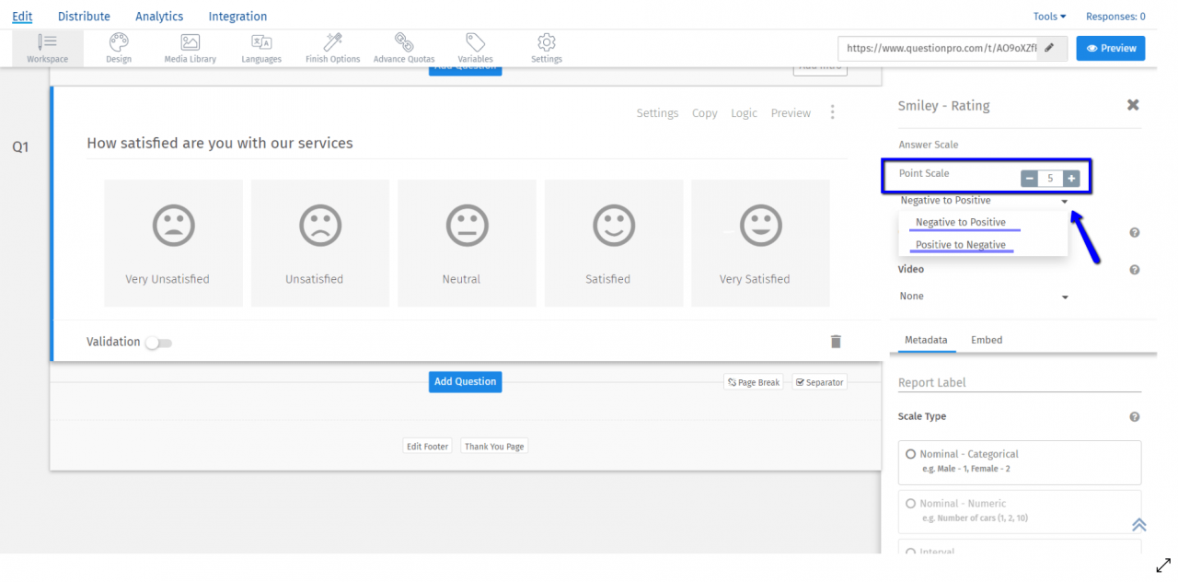
Task: Open Finish Options
Action: pos(332,48)
